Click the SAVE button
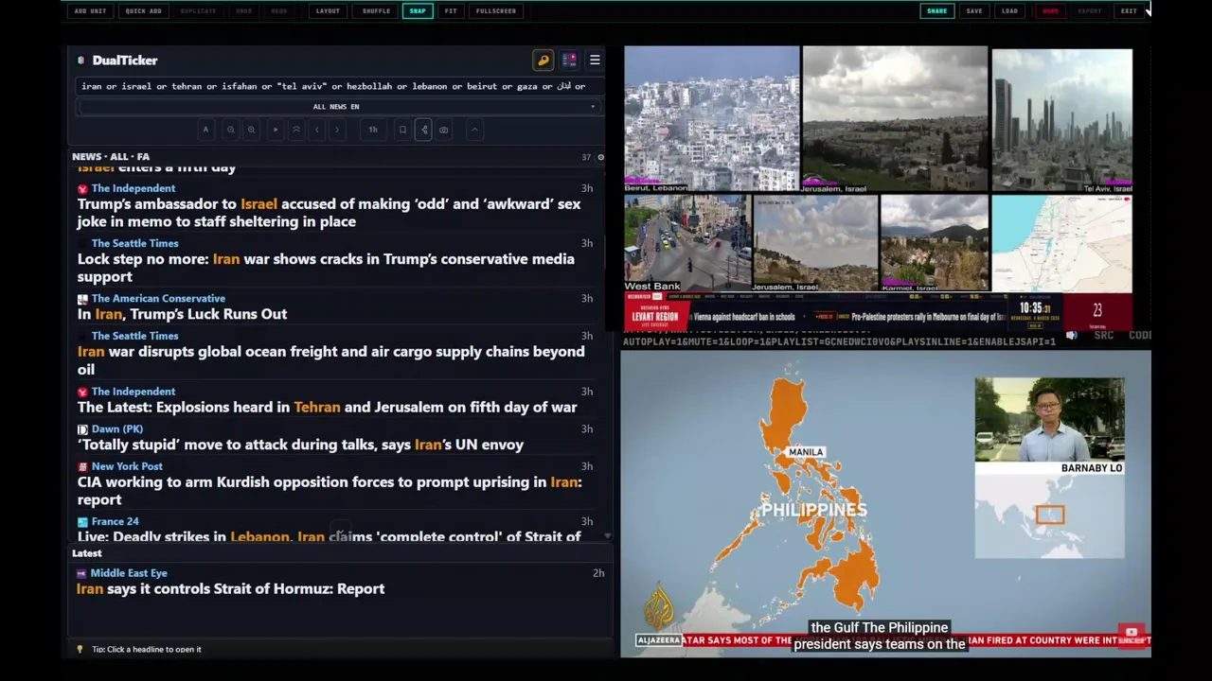 coord(974,10)
